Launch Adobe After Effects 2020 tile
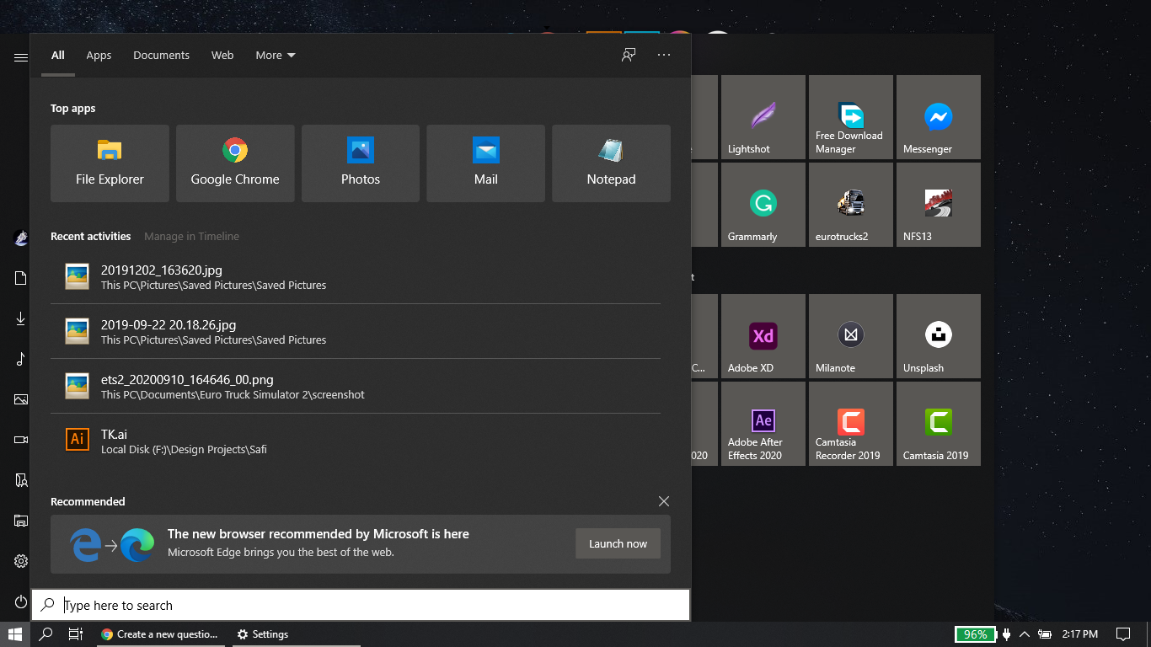 (763, 424)
